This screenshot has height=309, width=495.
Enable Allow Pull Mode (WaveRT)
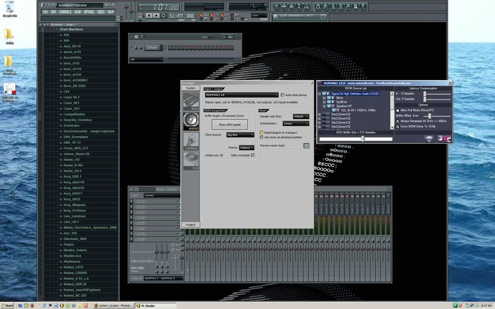pyautogui.click(x=398, y=111)
